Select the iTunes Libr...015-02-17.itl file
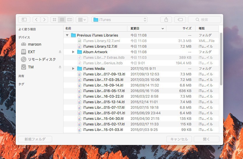Viewport: 243px width, 159px height. pyautogui.click(x=141, y=124)
